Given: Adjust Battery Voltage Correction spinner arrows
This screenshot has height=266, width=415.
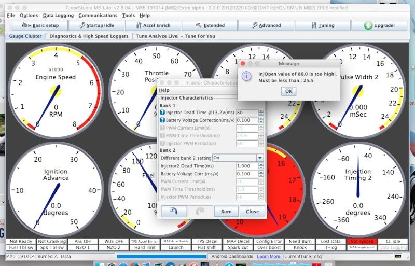Looking at the screenshot, I should [x=261, y=120].
